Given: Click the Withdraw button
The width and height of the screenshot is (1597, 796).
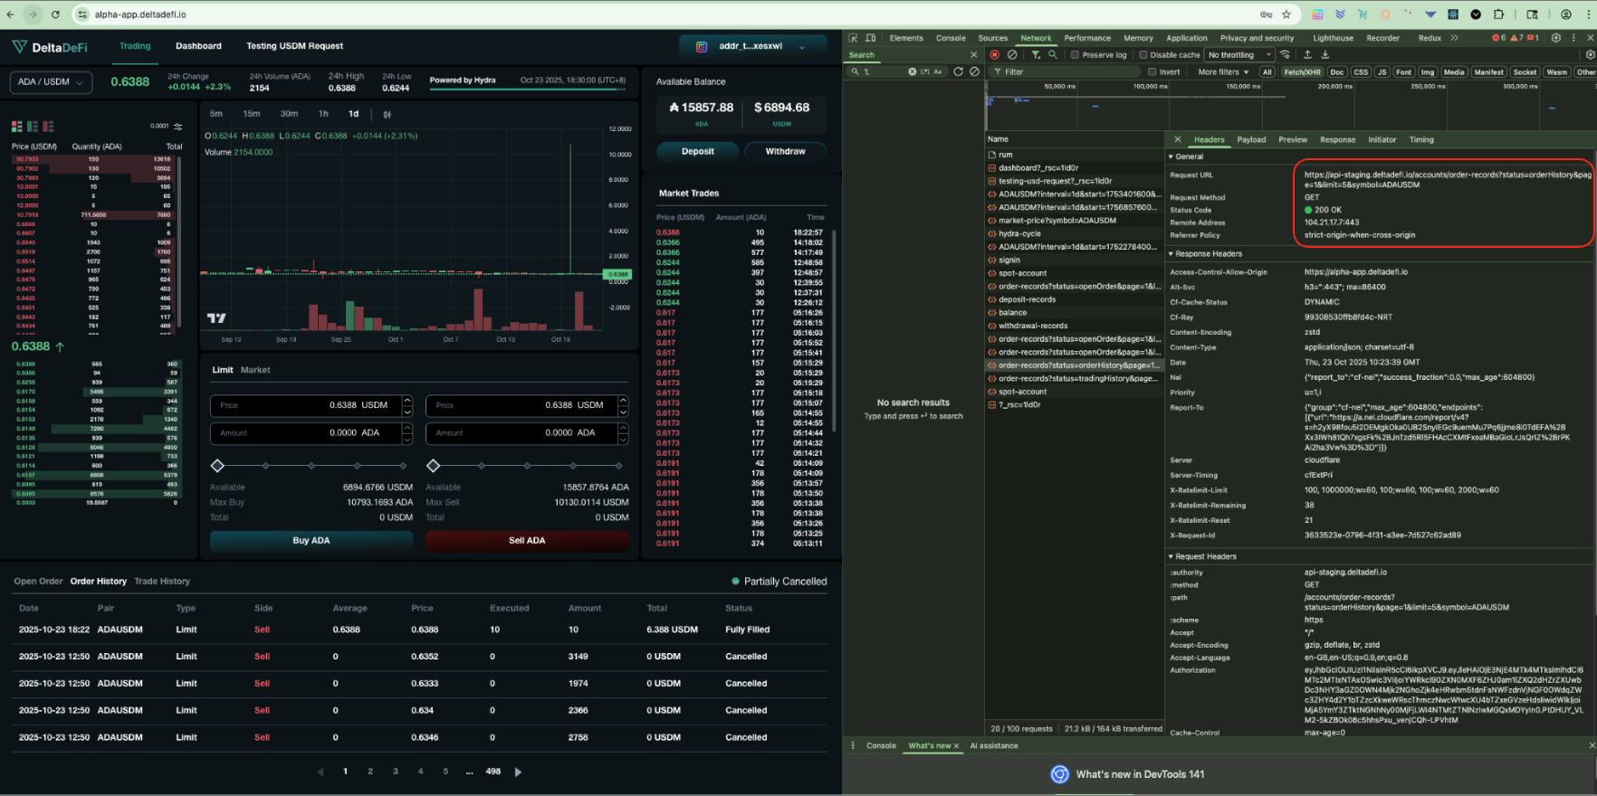Looking at the screenshot, I should (785, 152).
